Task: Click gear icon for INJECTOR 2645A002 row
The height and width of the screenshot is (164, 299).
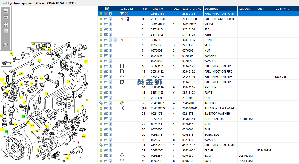Action: [x=101, y=103]
